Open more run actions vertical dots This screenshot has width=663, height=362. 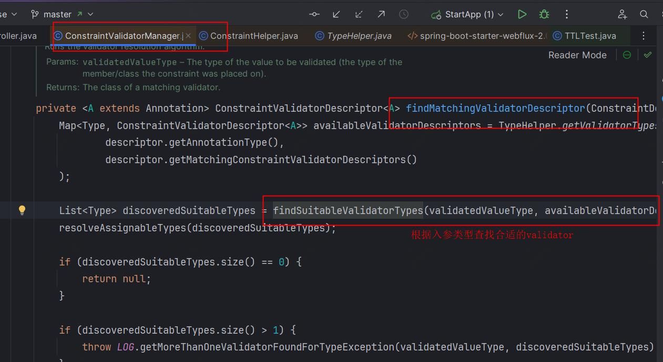coord(566,14)
